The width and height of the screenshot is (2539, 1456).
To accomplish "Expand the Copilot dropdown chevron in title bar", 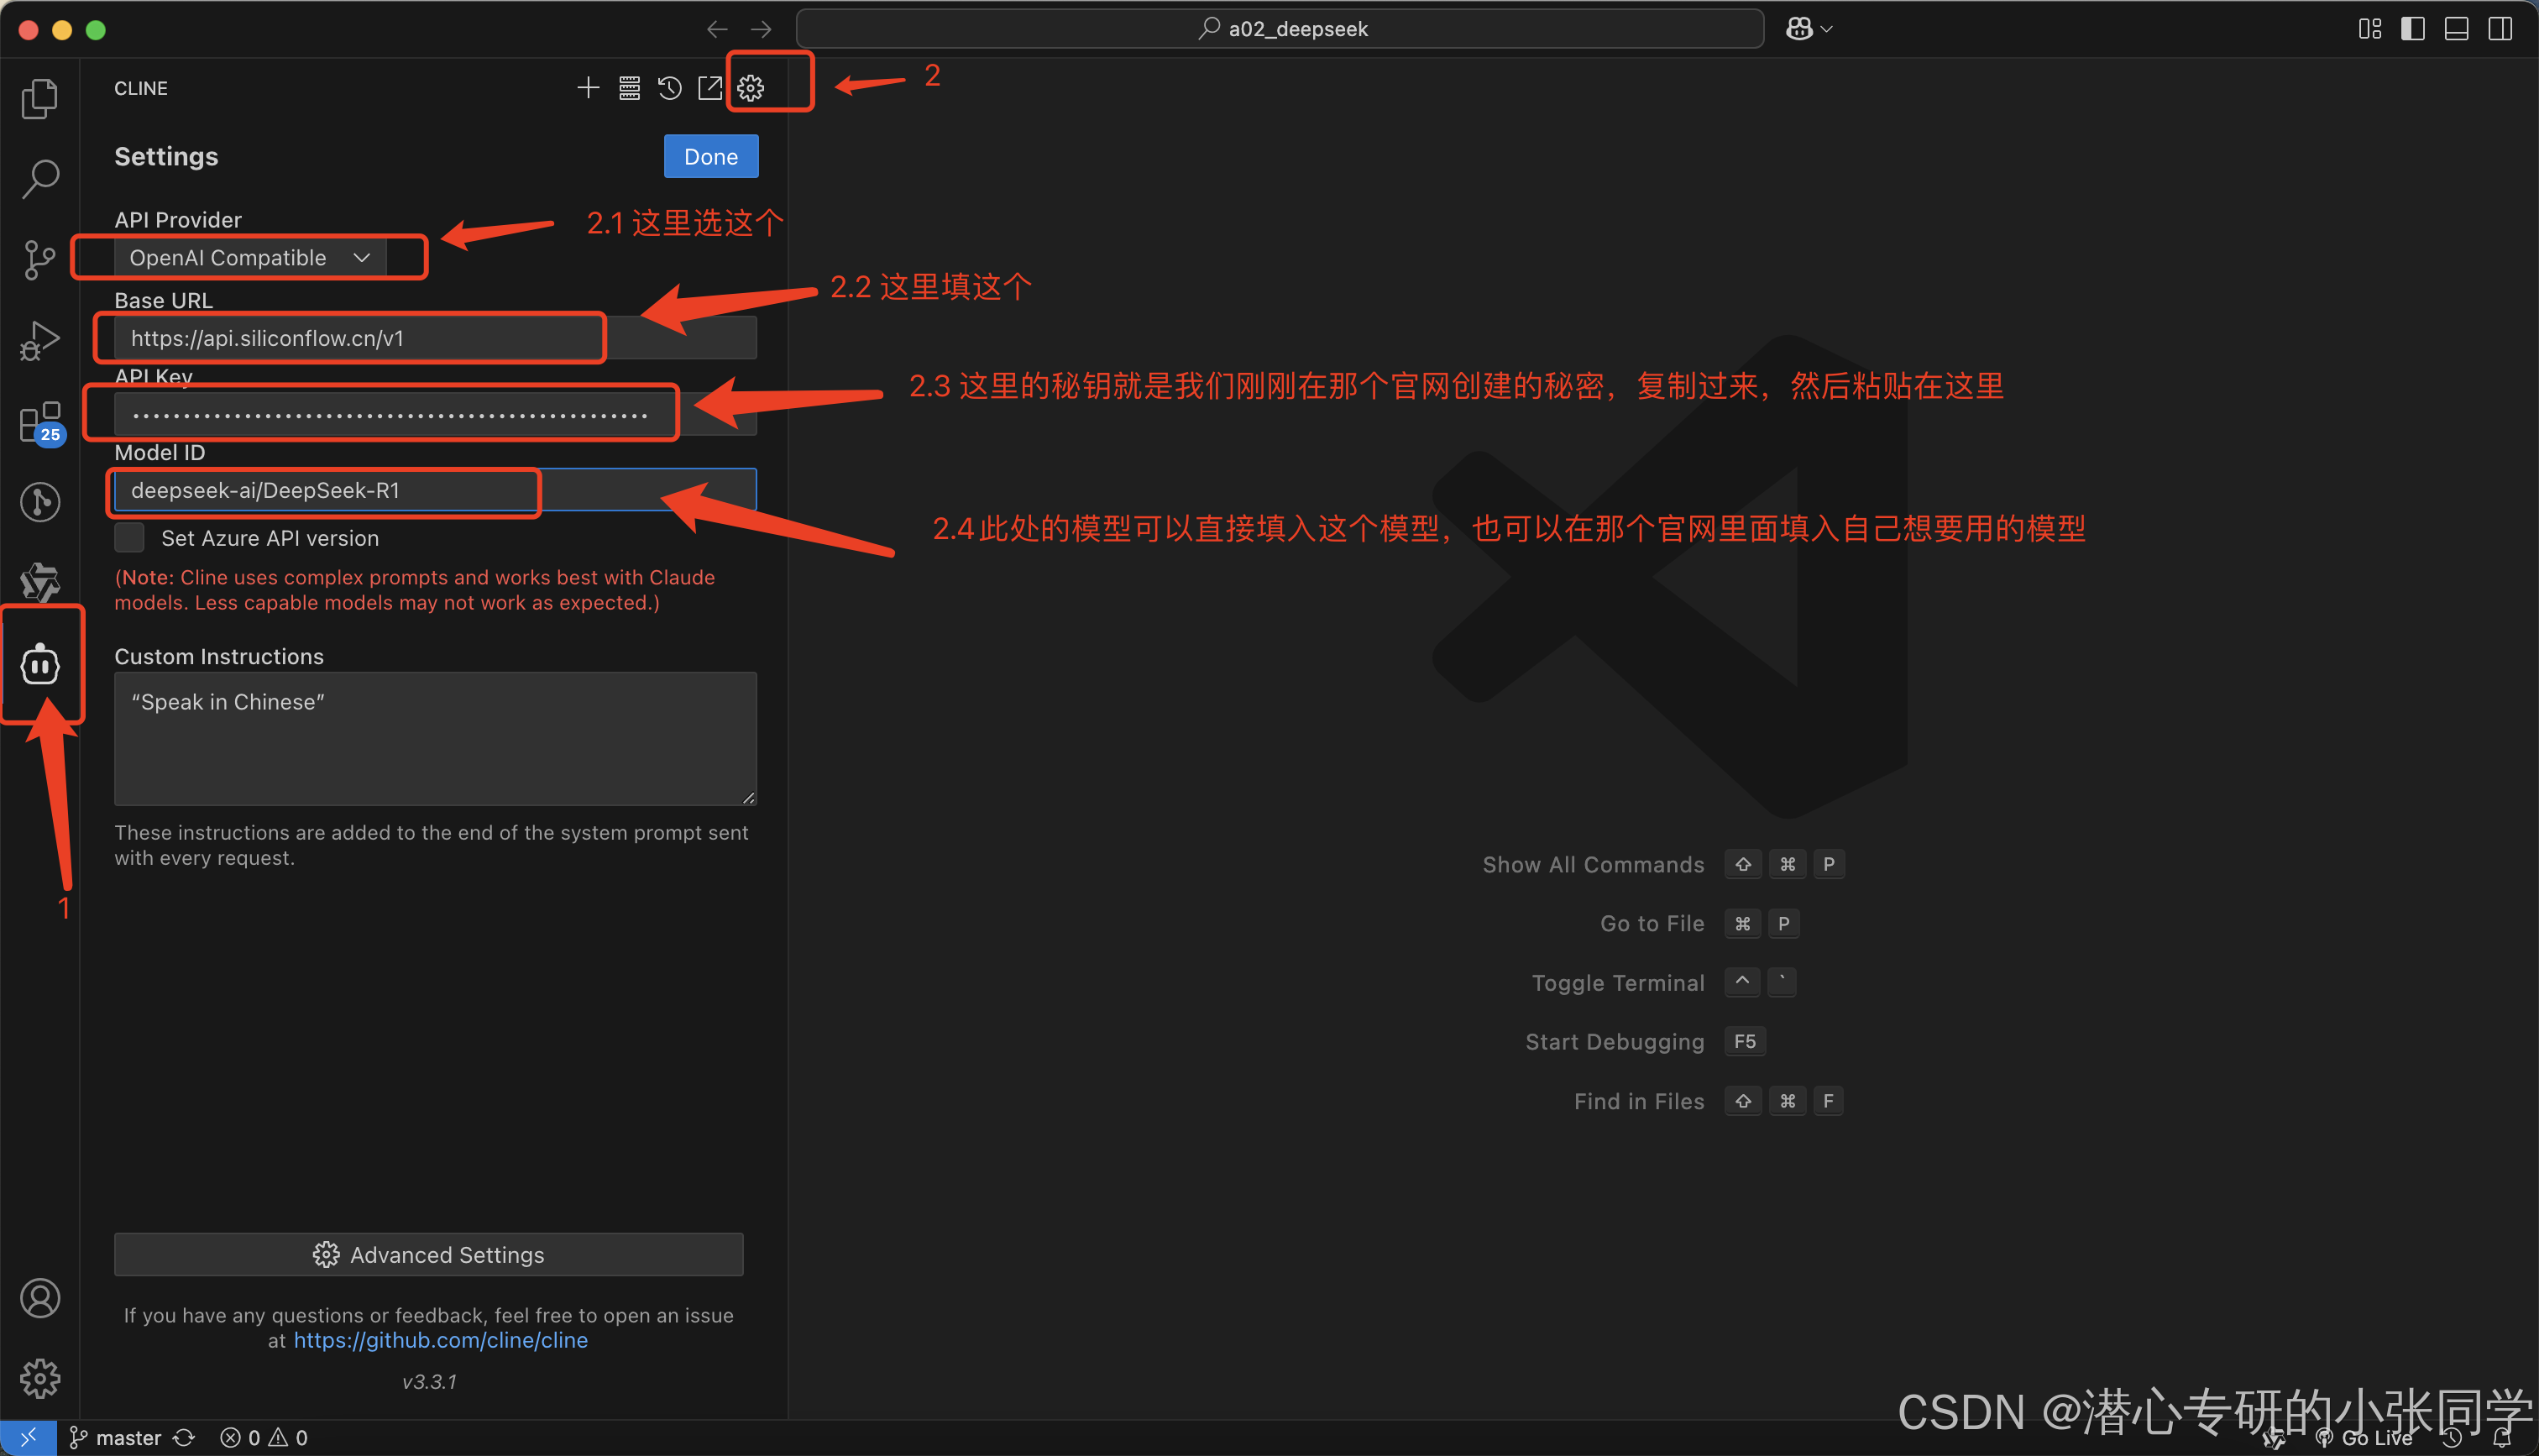I will 1826,29.
